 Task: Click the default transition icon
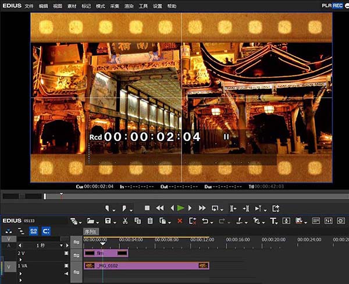(257, 221)
